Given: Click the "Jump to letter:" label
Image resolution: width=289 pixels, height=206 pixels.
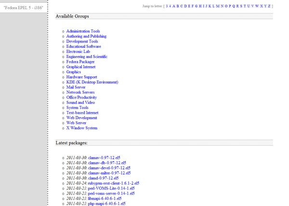Looking at the screenshot, I should tap(152, 6).
